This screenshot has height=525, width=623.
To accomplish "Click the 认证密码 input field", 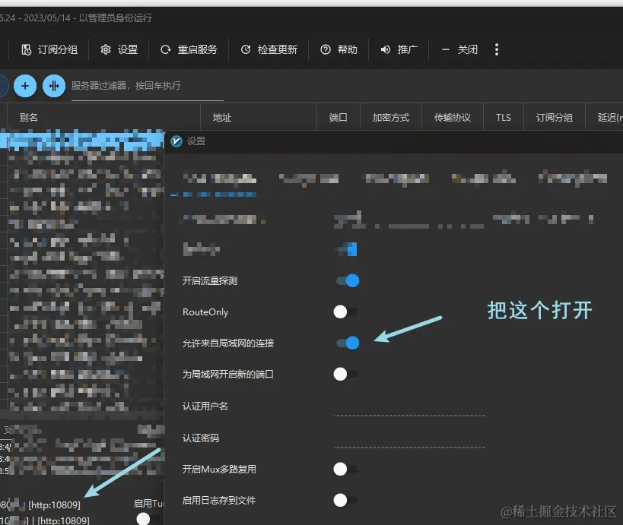I will tap(409, 439).
